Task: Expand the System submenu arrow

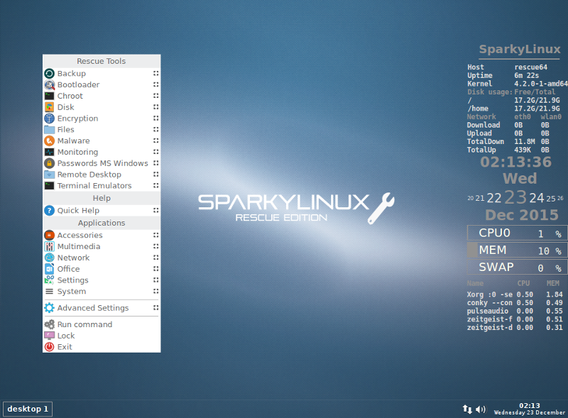Action: tap(155, 291)
